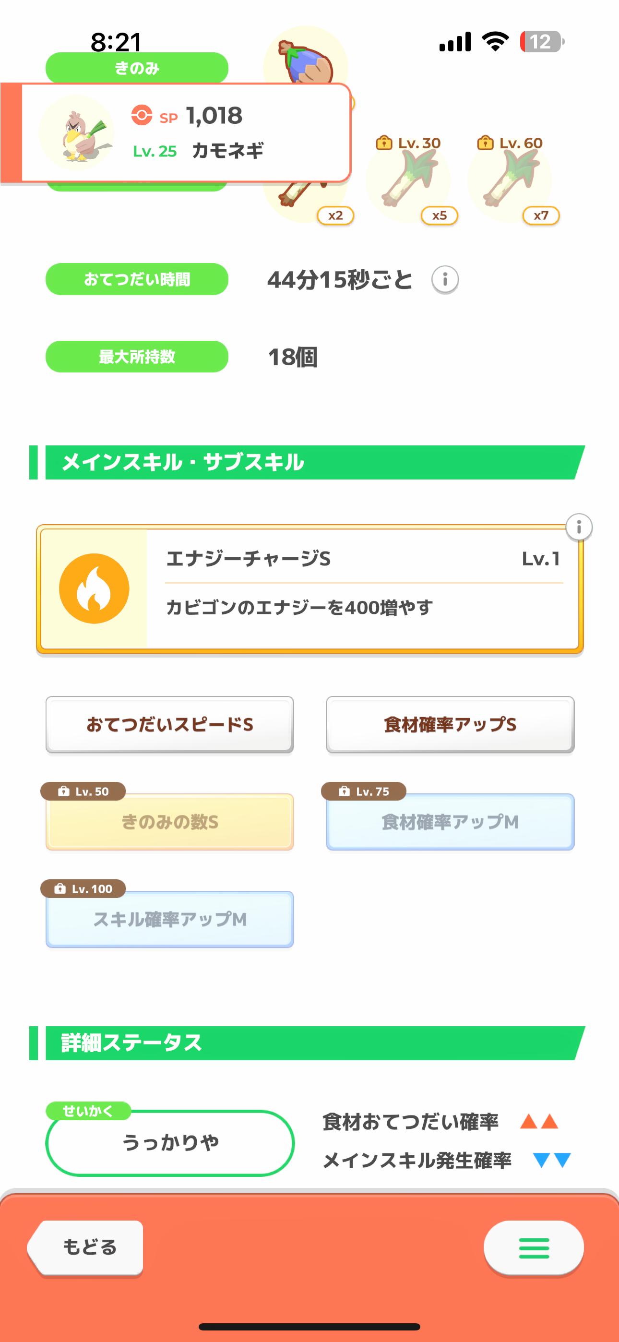Tap the red up arrows for 食材おてつだい確率

coord(539,1121)
